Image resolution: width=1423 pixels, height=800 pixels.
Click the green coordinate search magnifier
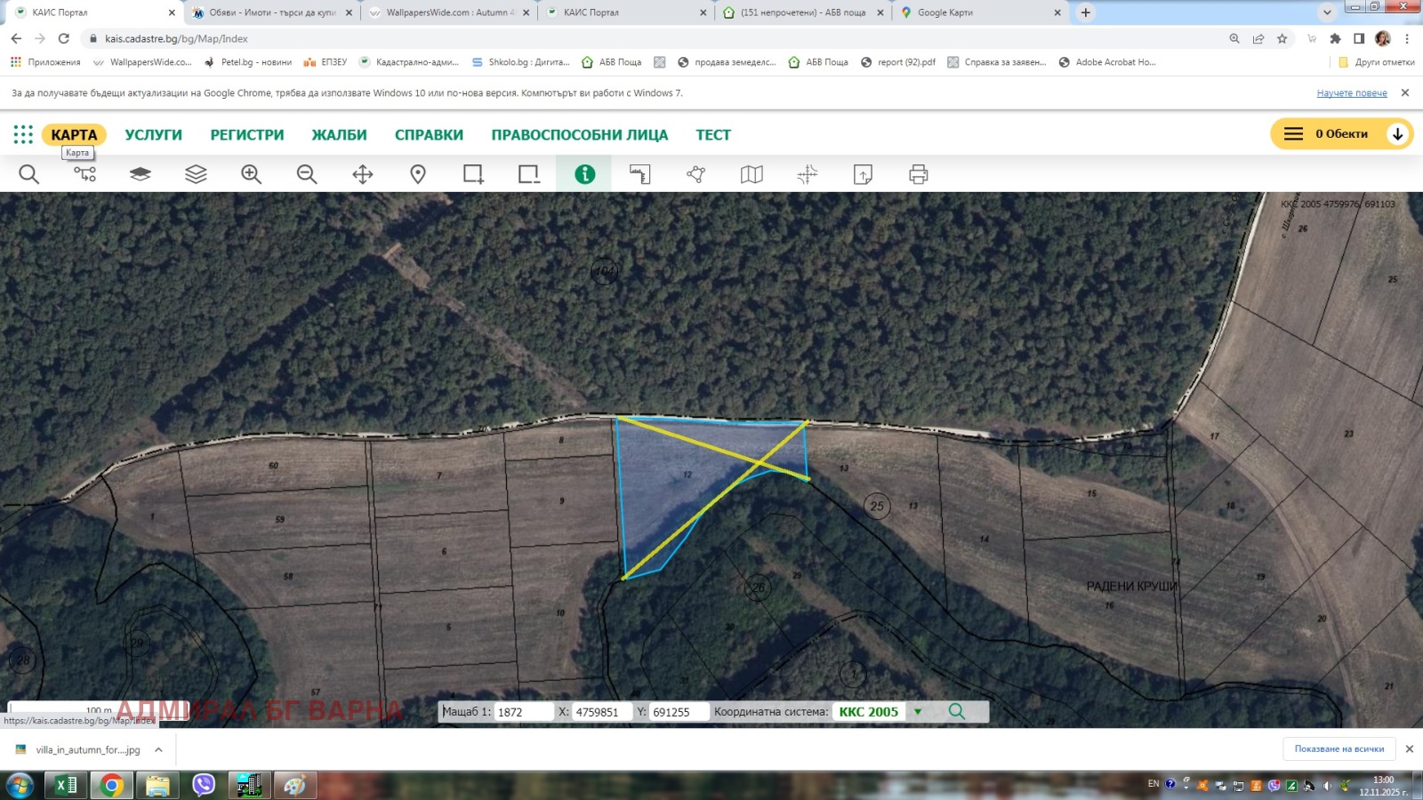pyautogui.click(x=957, y=711)
